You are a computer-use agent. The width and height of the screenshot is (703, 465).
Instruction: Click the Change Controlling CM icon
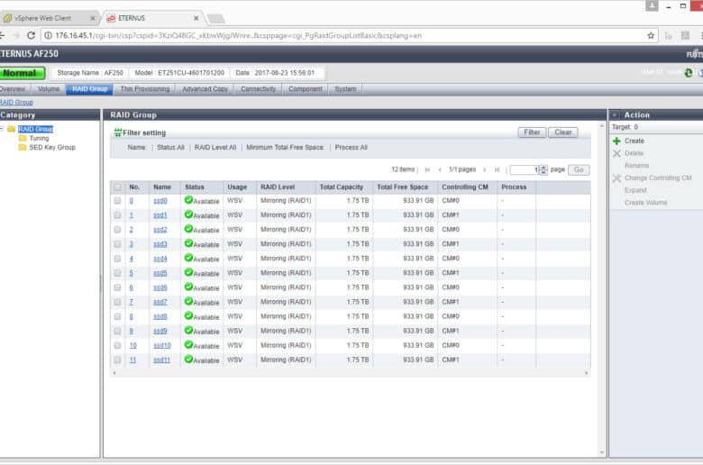click(x=616, y=178)
